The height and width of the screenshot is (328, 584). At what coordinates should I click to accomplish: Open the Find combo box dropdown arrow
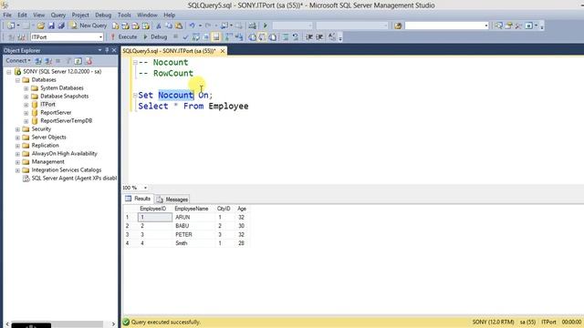pos(486,26)
